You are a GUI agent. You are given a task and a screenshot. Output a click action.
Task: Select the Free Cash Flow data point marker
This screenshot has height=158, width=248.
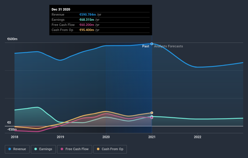pos(152,118)
